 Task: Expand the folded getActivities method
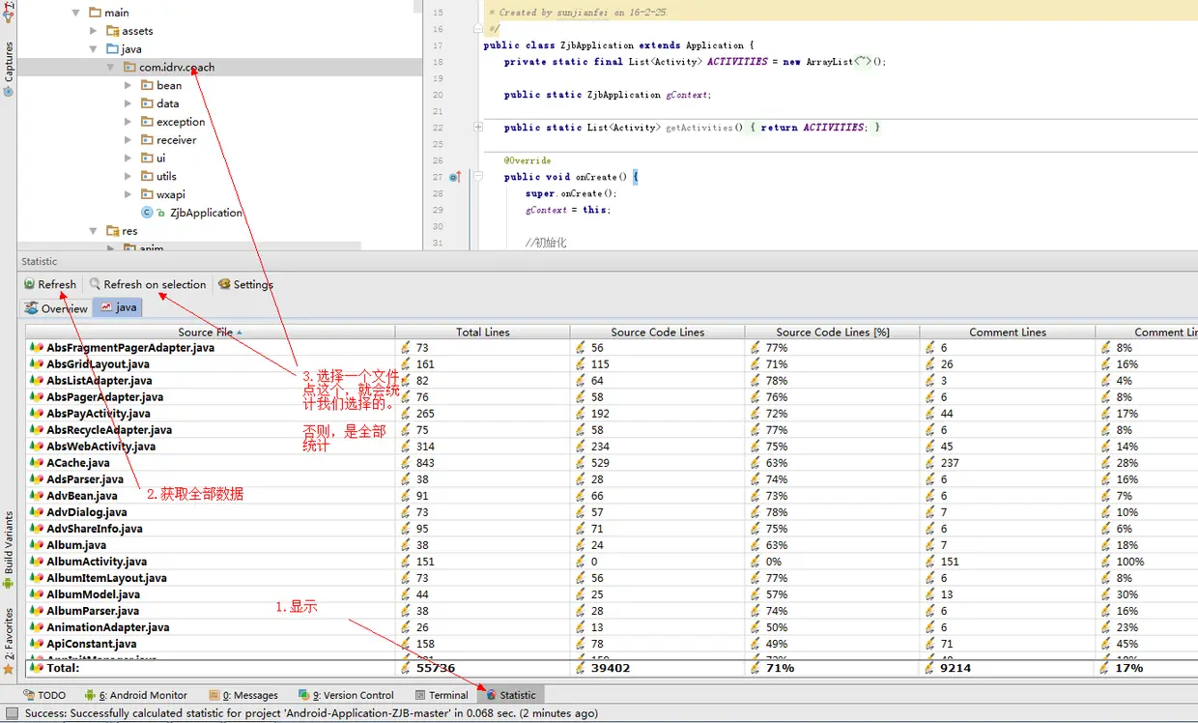(478, 128)
